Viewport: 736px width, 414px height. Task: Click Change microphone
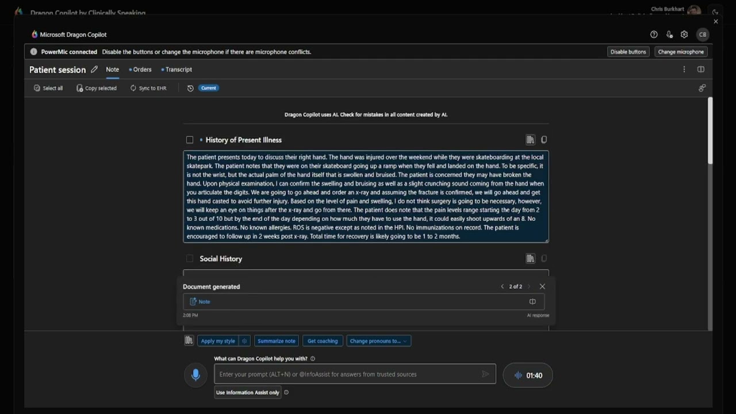coord(681,52)
